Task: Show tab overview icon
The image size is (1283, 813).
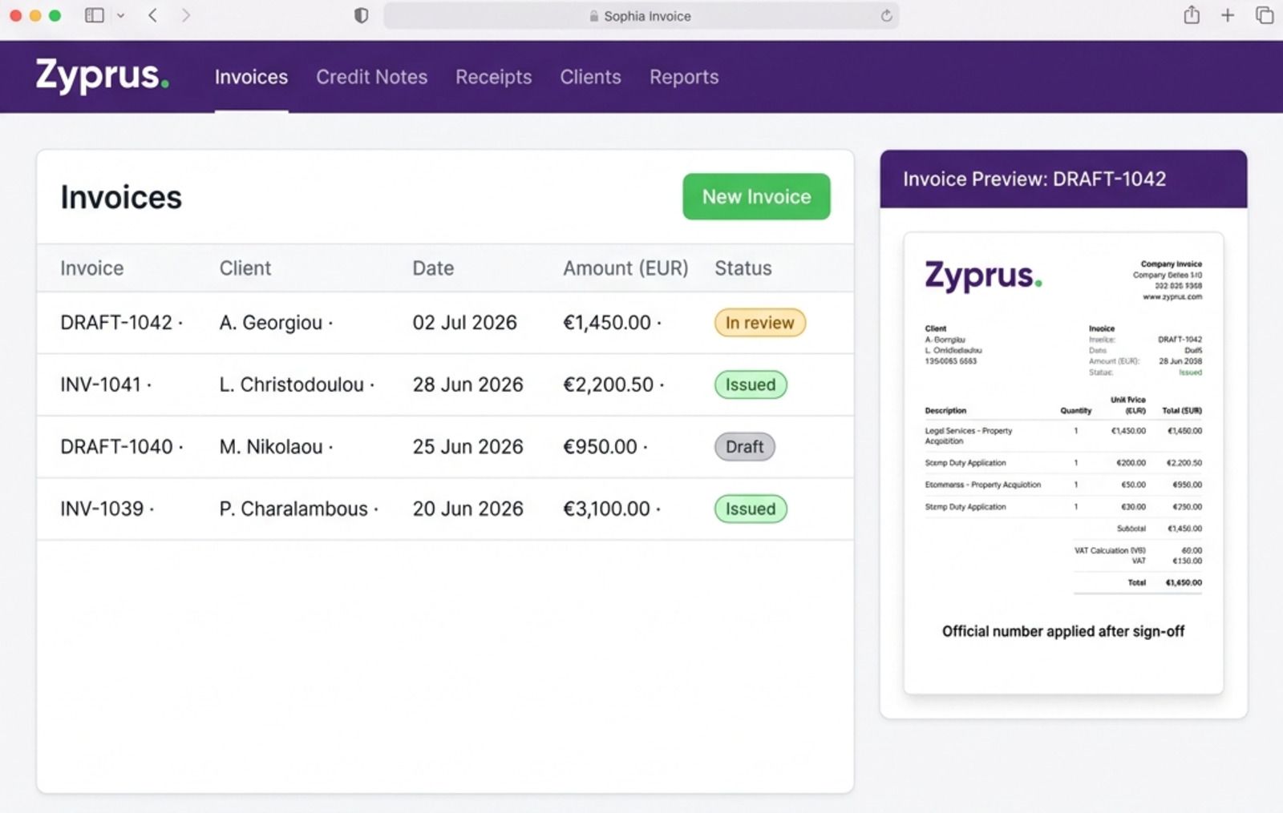Action: pyautogui.click(x=1265, y=14)
